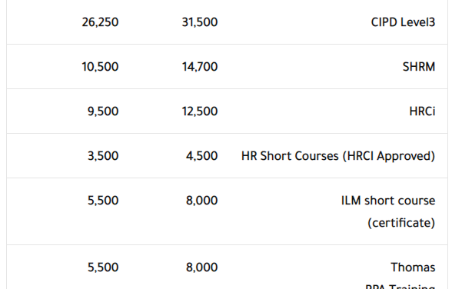Click the partially visible PPA Training text
Viewport: 452px width, 289px height.
click(x=400, y=287)
